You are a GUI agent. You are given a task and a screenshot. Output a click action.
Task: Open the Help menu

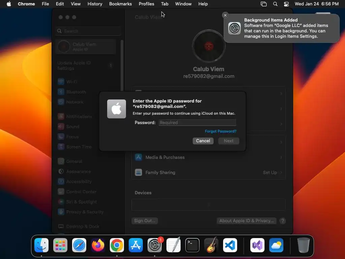coord(203,4)
